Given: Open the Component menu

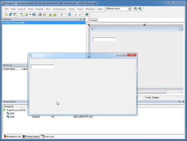Looking at the screenshot, I should point(59,9).
